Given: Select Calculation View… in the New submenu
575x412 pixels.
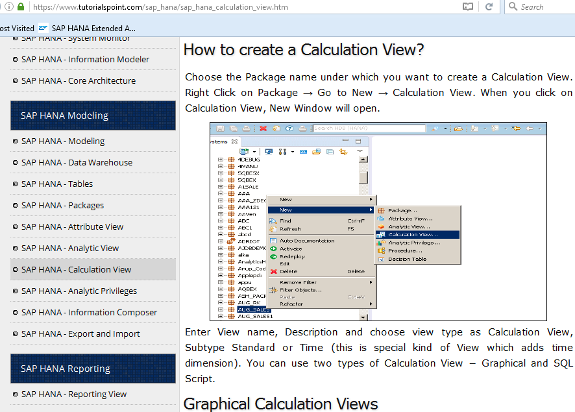Looking at the screenshot, I should (x=412, y=234).
